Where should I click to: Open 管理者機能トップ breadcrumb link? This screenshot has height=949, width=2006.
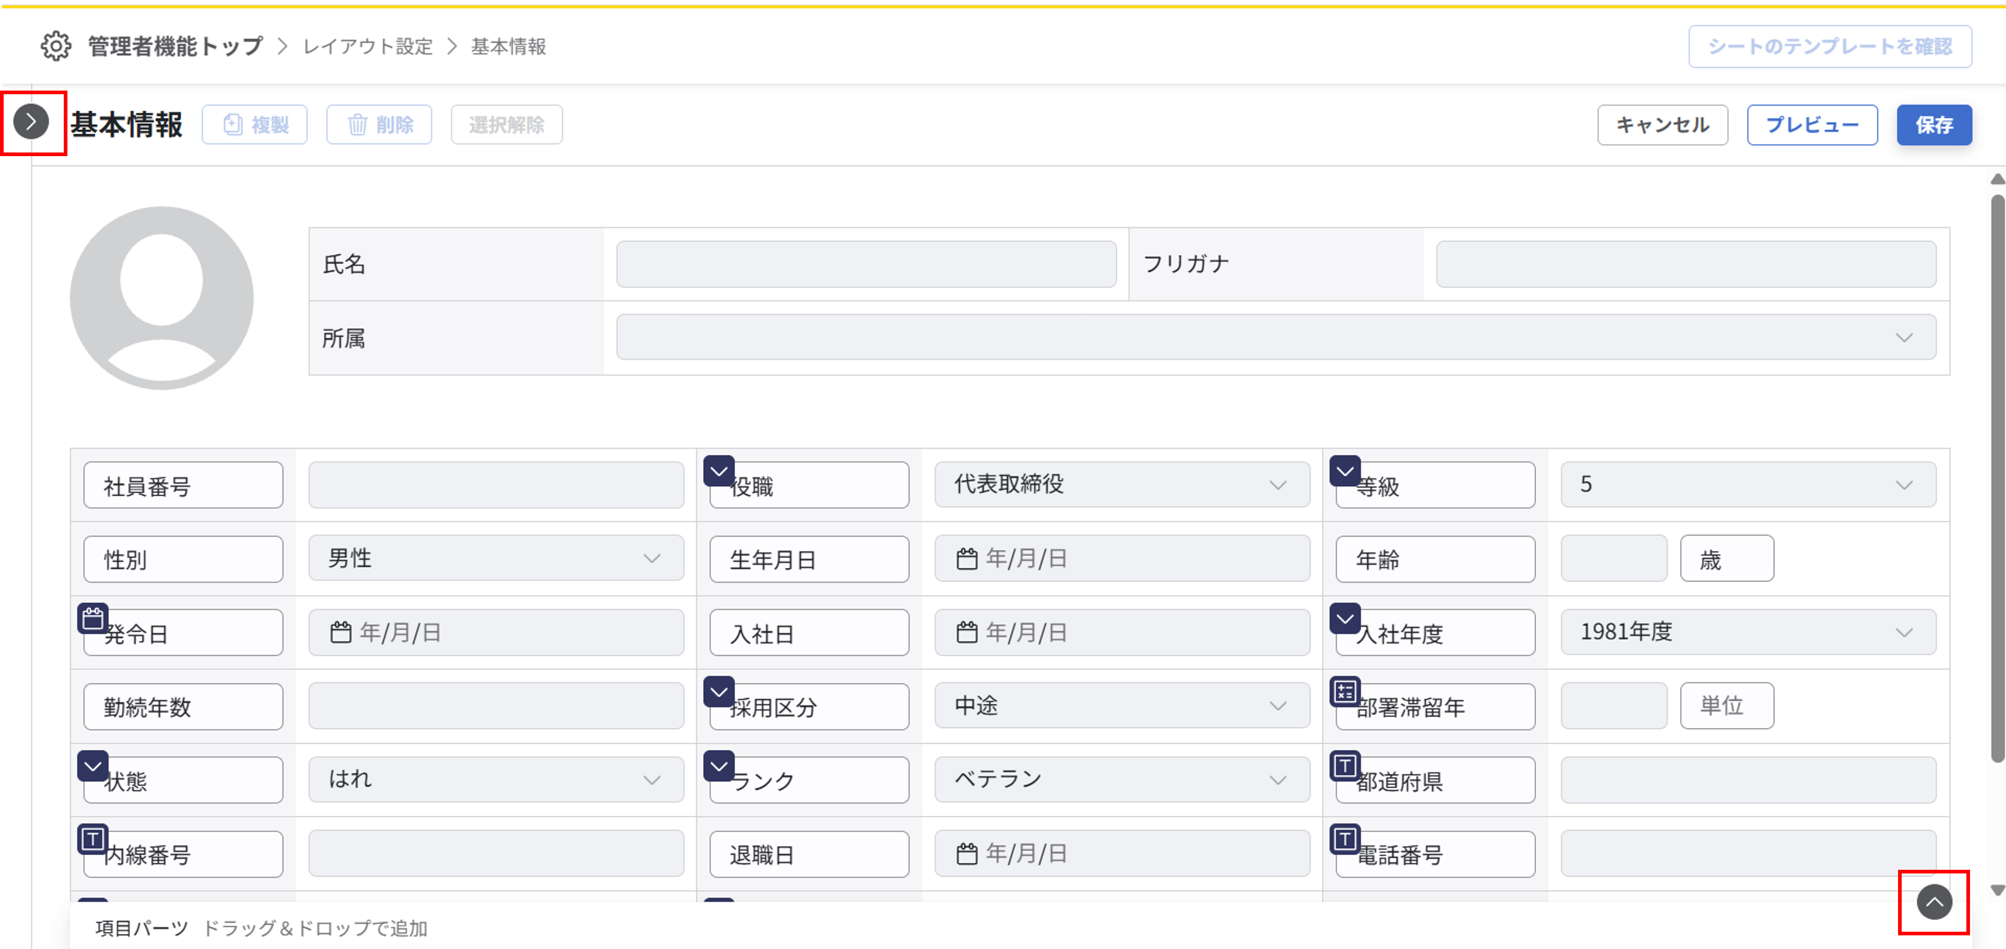[175, 47]
